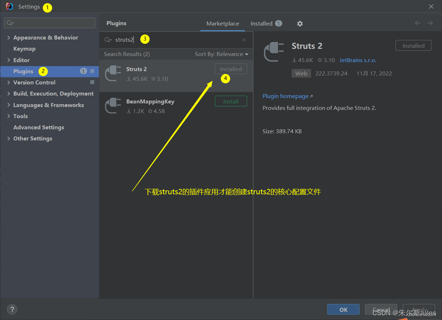Switch to the Installed tab
Screen dimensions: 442x320
(x=266, y=24)
